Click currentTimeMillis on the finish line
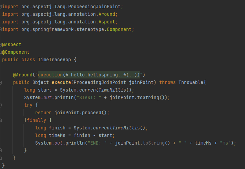The image size is (245, 169). coord(116,128)
